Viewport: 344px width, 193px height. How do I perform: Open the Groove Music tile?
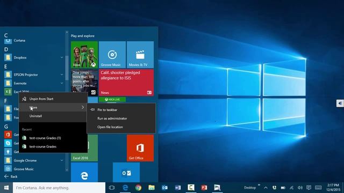[x=112, y=55]
